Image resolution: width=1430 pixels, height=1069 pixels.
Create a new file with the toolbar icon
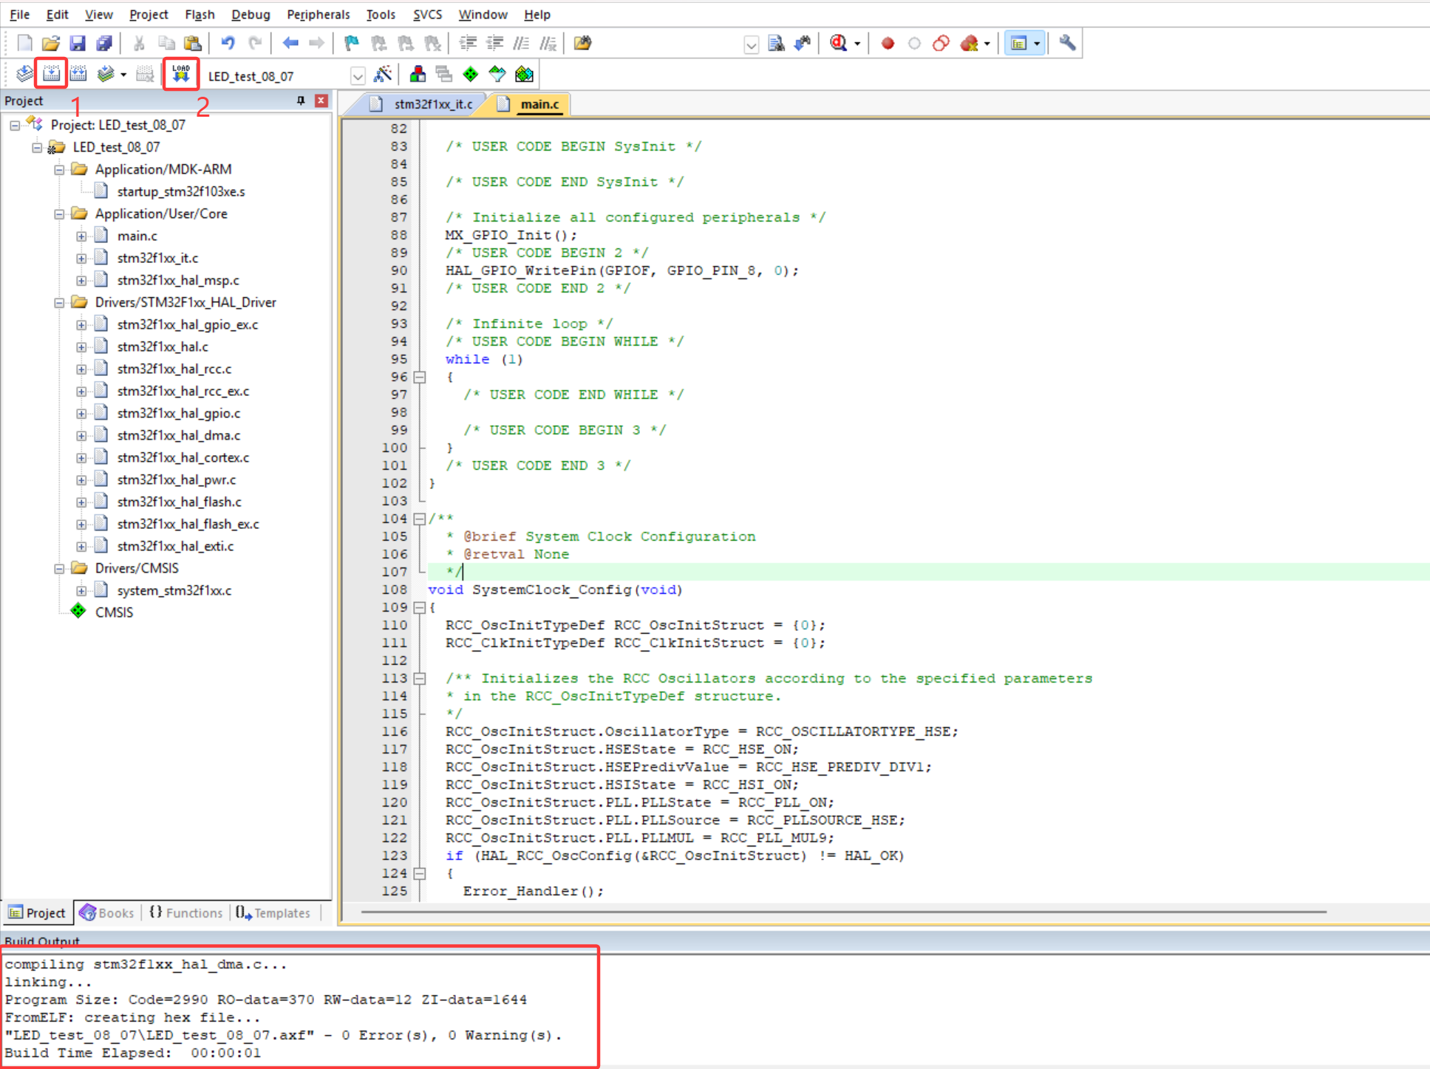click(x=24, y=43)
